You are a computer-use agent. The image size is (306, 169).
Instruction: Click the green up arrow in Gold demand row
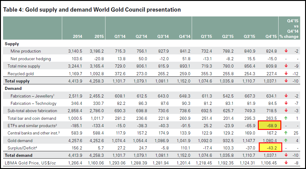tap(286, 141)
